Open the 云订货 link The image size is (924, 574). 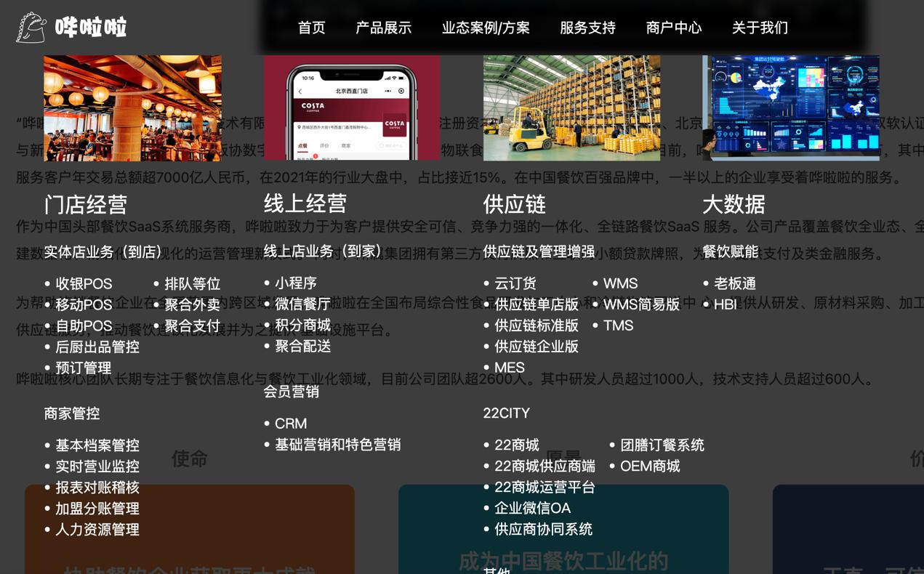[515, 283]
